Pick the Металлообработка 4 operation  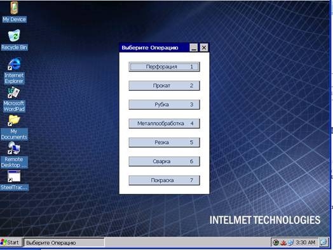pyautogui.click(x=164, y=123)
